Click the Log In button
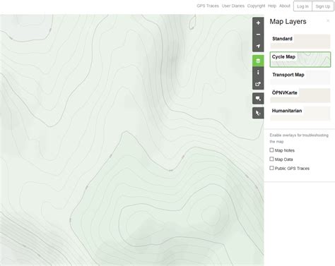Image resolution: width=335 pixels, height=266 pixels. pos(302,6)
